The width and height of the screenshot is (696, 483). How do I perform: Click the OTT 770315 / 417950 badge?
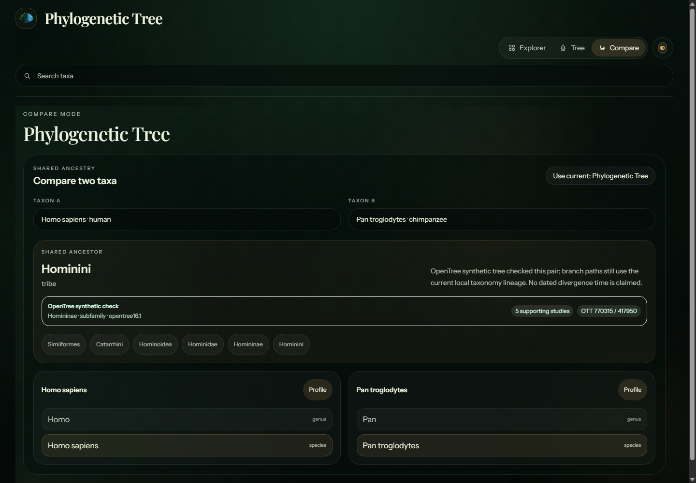pyautogui.click(x=609, y=311)
